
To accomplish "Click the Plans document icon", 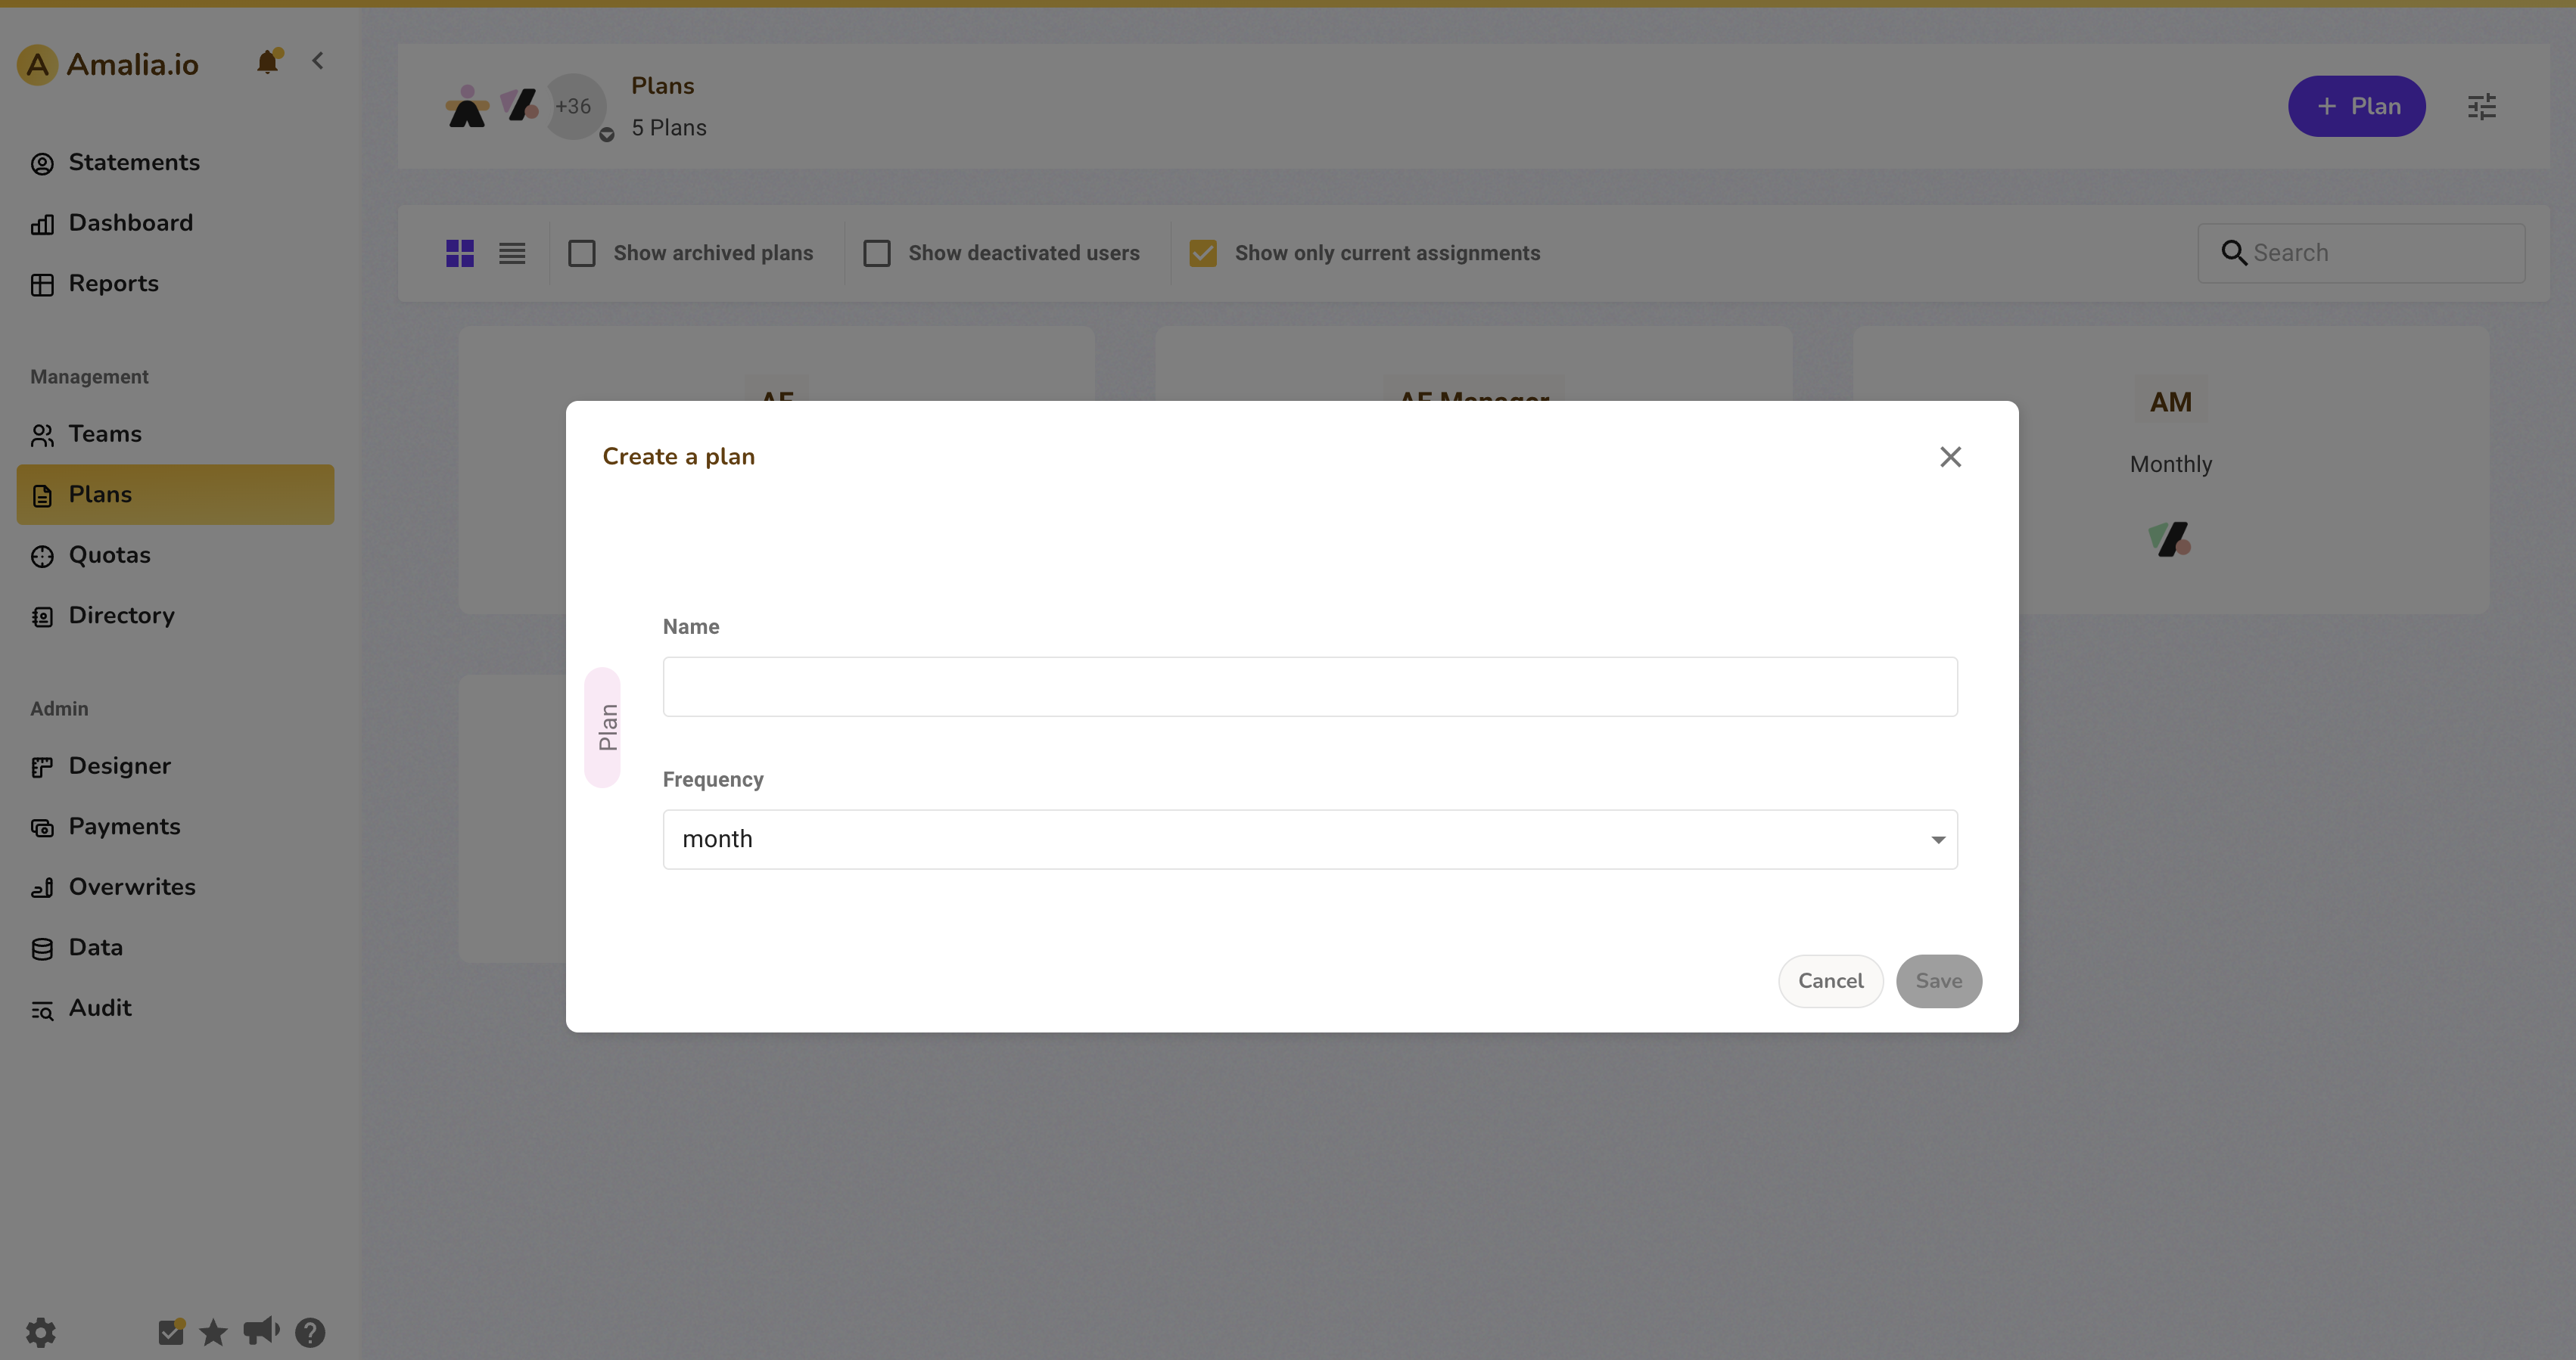I will coord(42,495).
